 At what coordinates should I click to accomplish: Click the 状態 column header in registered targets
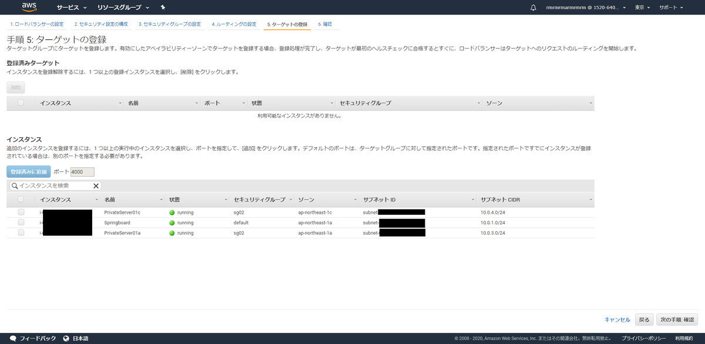coord(257,103)
